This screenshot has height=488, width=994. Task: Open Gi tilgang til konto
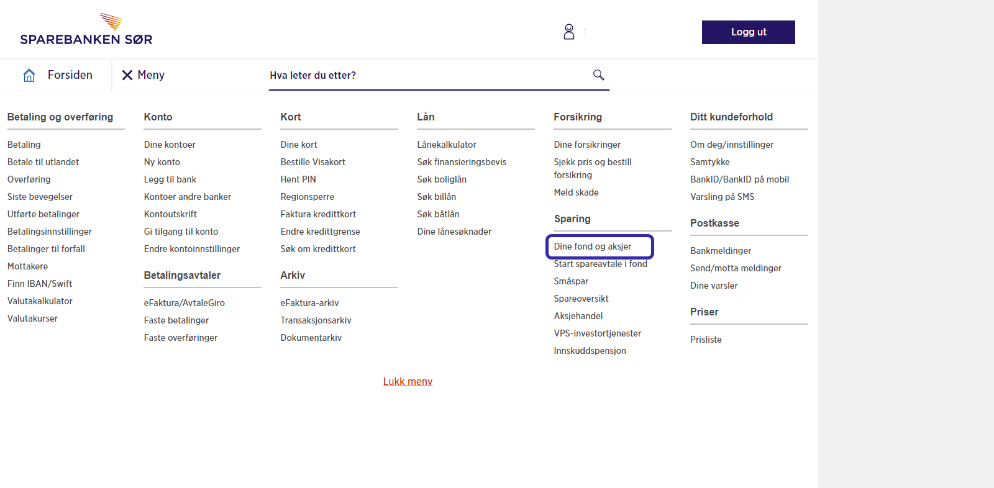pos(181,232)
